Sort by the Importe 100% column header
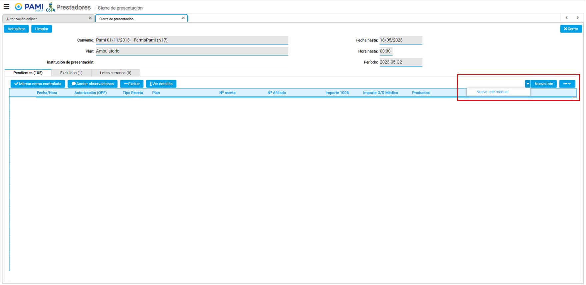This screenshot has height=285, width=586. [337, 93]
